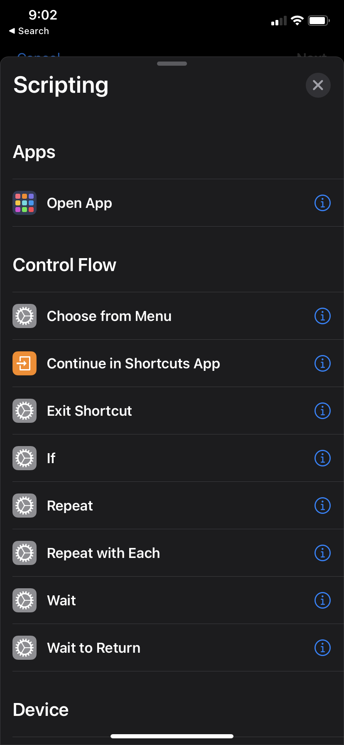Go back to Search app

coord(29,31)
